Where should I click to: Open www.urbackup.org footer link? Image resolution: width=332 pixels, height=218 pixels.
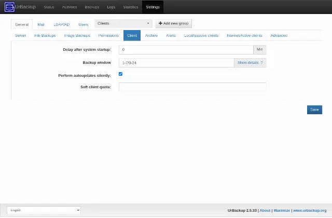(x=310, y=211)
